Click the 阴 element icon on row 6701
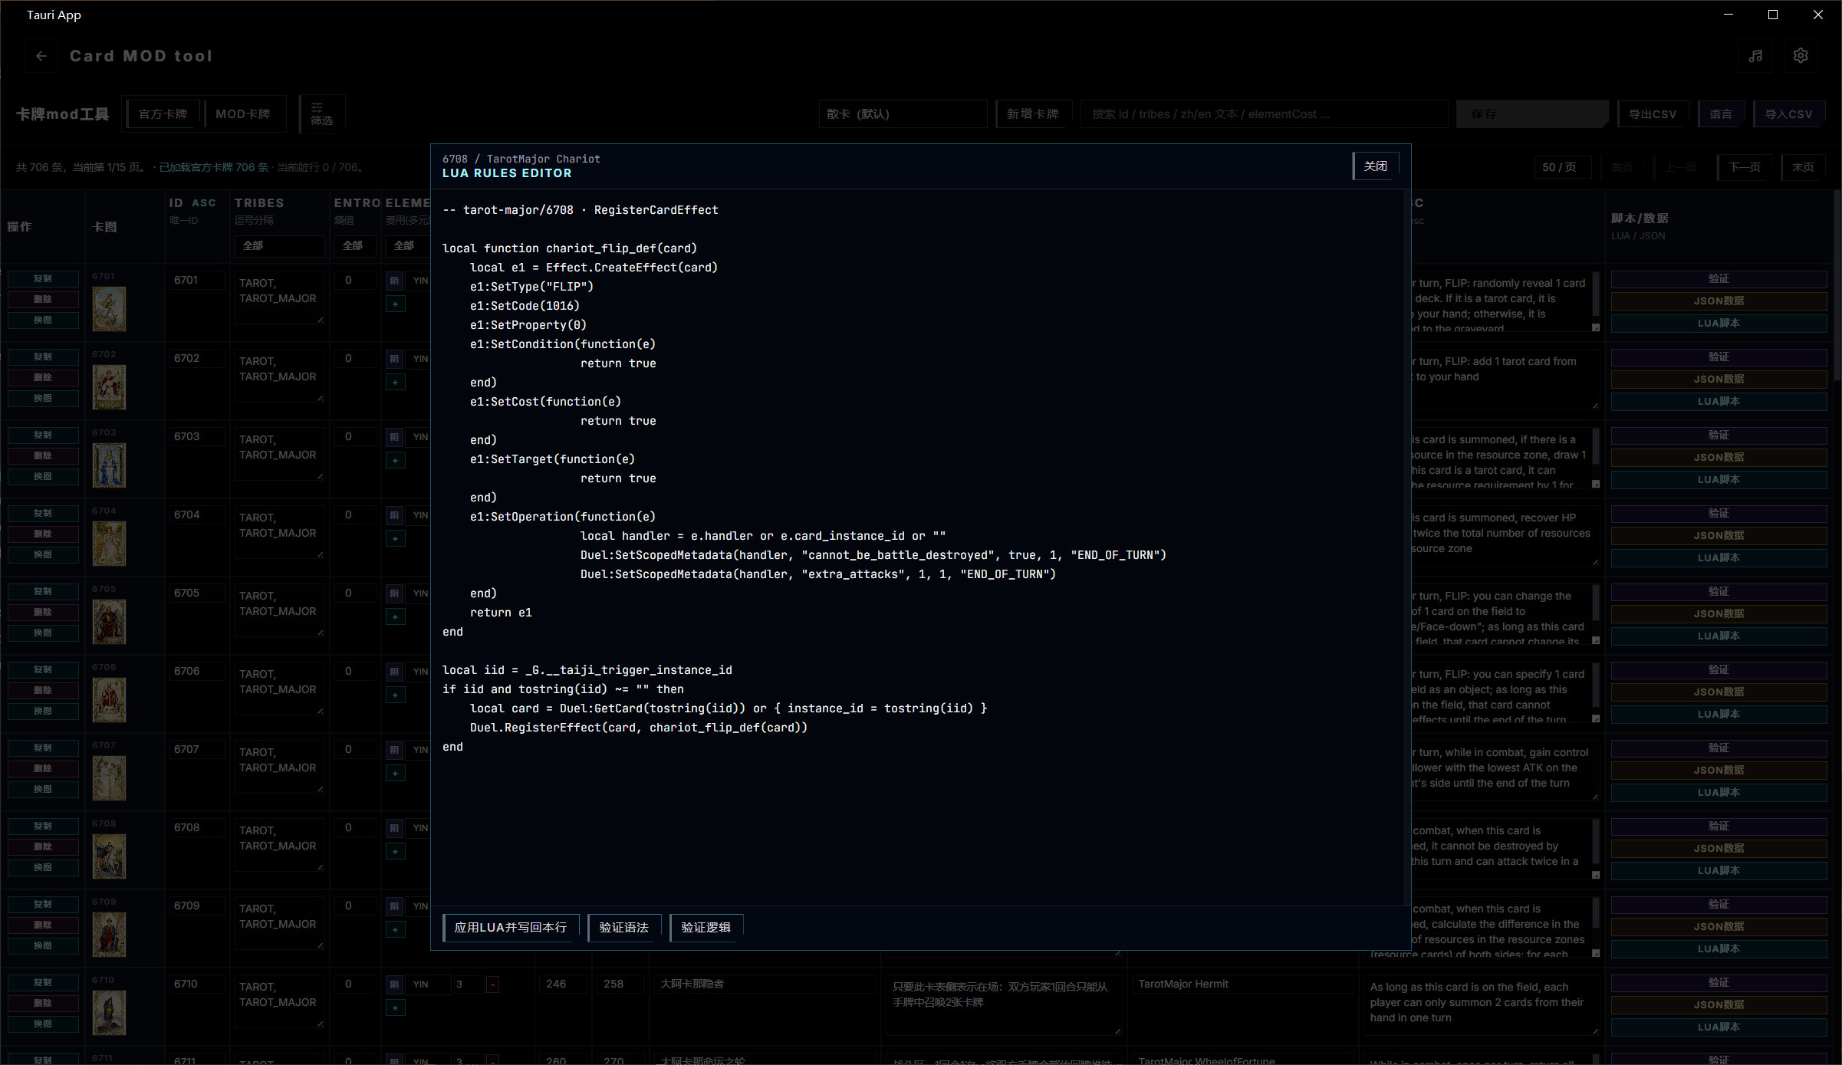This screenshot has width=1842, height=1065. 394,281
